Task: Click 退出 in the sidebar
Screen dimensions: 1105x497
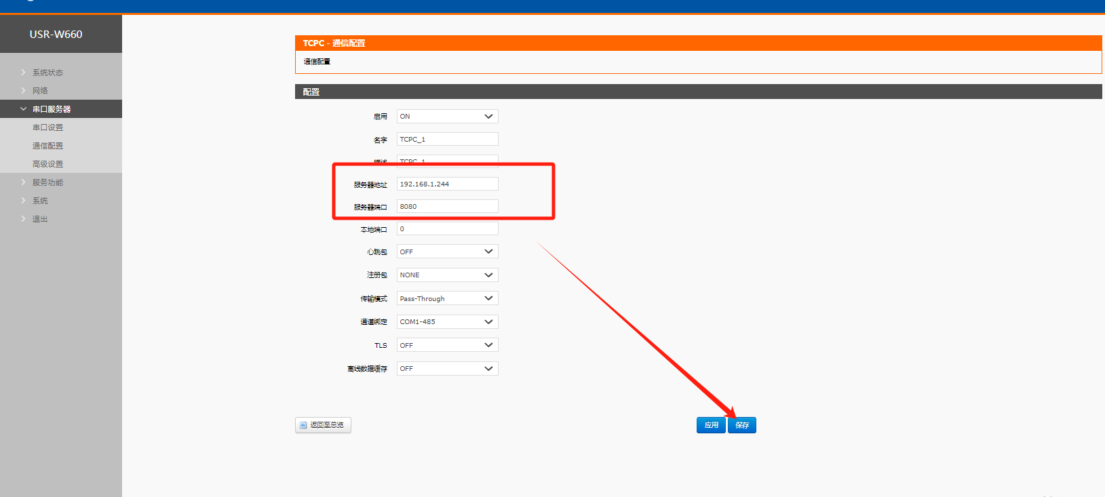Action: pos(40,219)
